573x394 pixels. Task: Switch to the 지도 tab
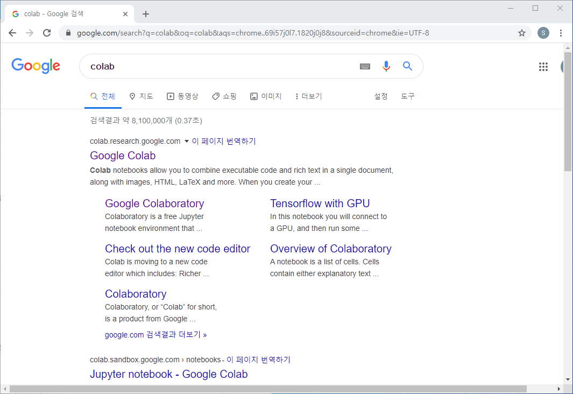pos(141,96)
